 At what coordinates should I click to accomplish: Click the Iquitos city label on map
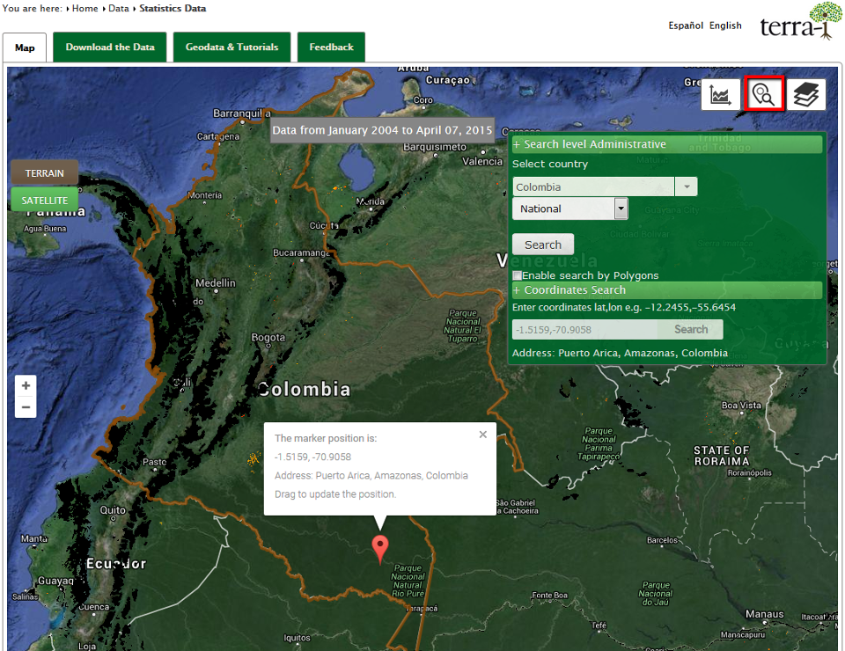point(297,638)
